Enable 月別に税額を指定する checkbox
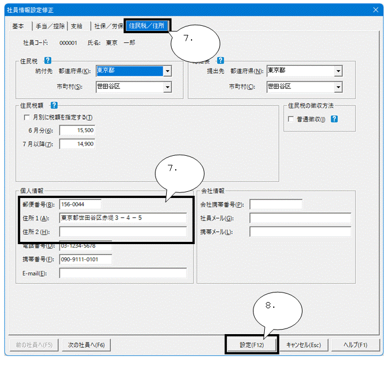387x369 pixels. (x=26, y=118)
